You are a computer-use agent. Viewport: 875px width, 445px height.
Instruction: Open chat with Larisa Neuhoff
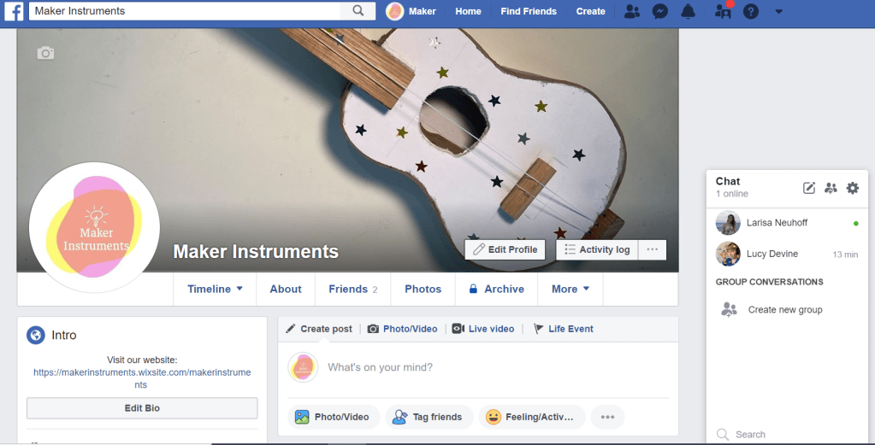777,223
